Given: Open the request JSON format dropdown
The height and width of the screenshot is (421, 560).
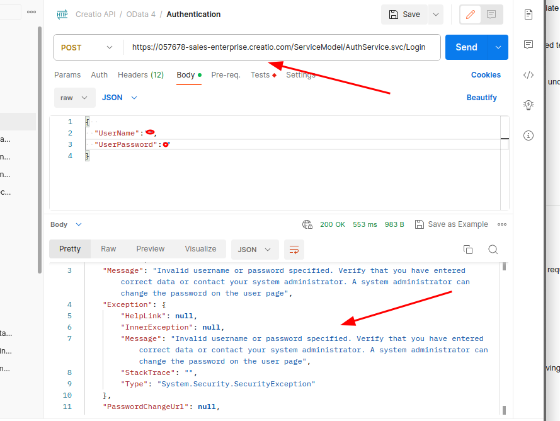Looking at the screenshot, I should (119, 98).
